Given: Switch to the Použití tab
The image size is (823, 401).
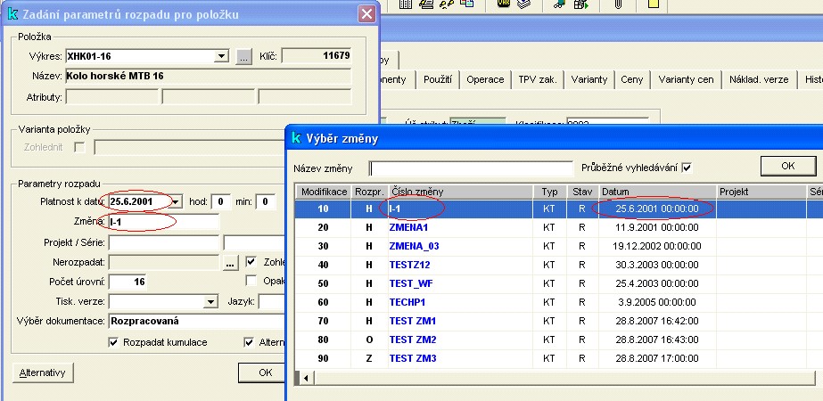Looking at the screenshot, I should [x=437, y=79].
